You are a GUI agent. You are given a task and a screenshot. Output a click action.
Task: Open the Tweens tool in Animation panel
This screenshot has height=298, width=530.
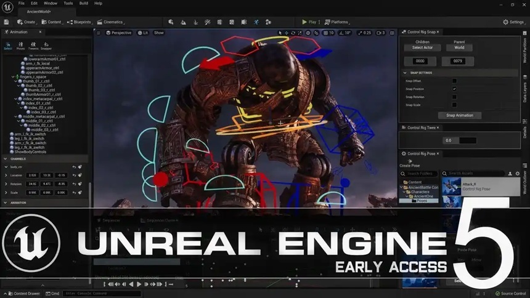click(x=33, y=46)
